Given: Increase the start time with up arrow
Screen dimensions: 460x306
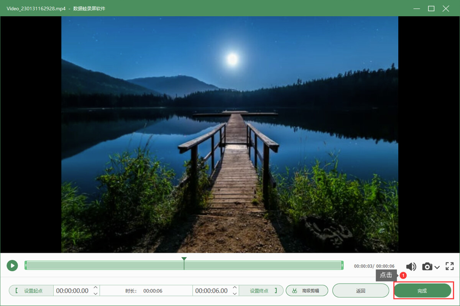Looking at the screenshot, I should pos(96,287).
